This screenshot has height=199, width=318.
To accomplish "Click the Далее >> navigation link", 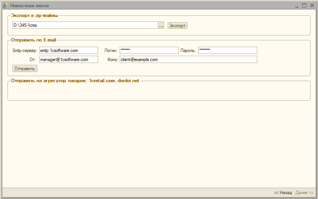I will pyautogui.click(x=304, y=193).
